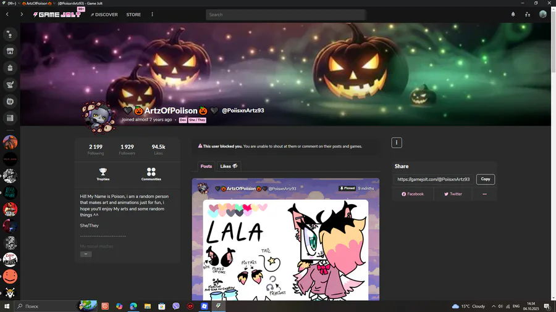
Task: Open the library shelf icon in the sidebar
Action: tap(10, 118)
